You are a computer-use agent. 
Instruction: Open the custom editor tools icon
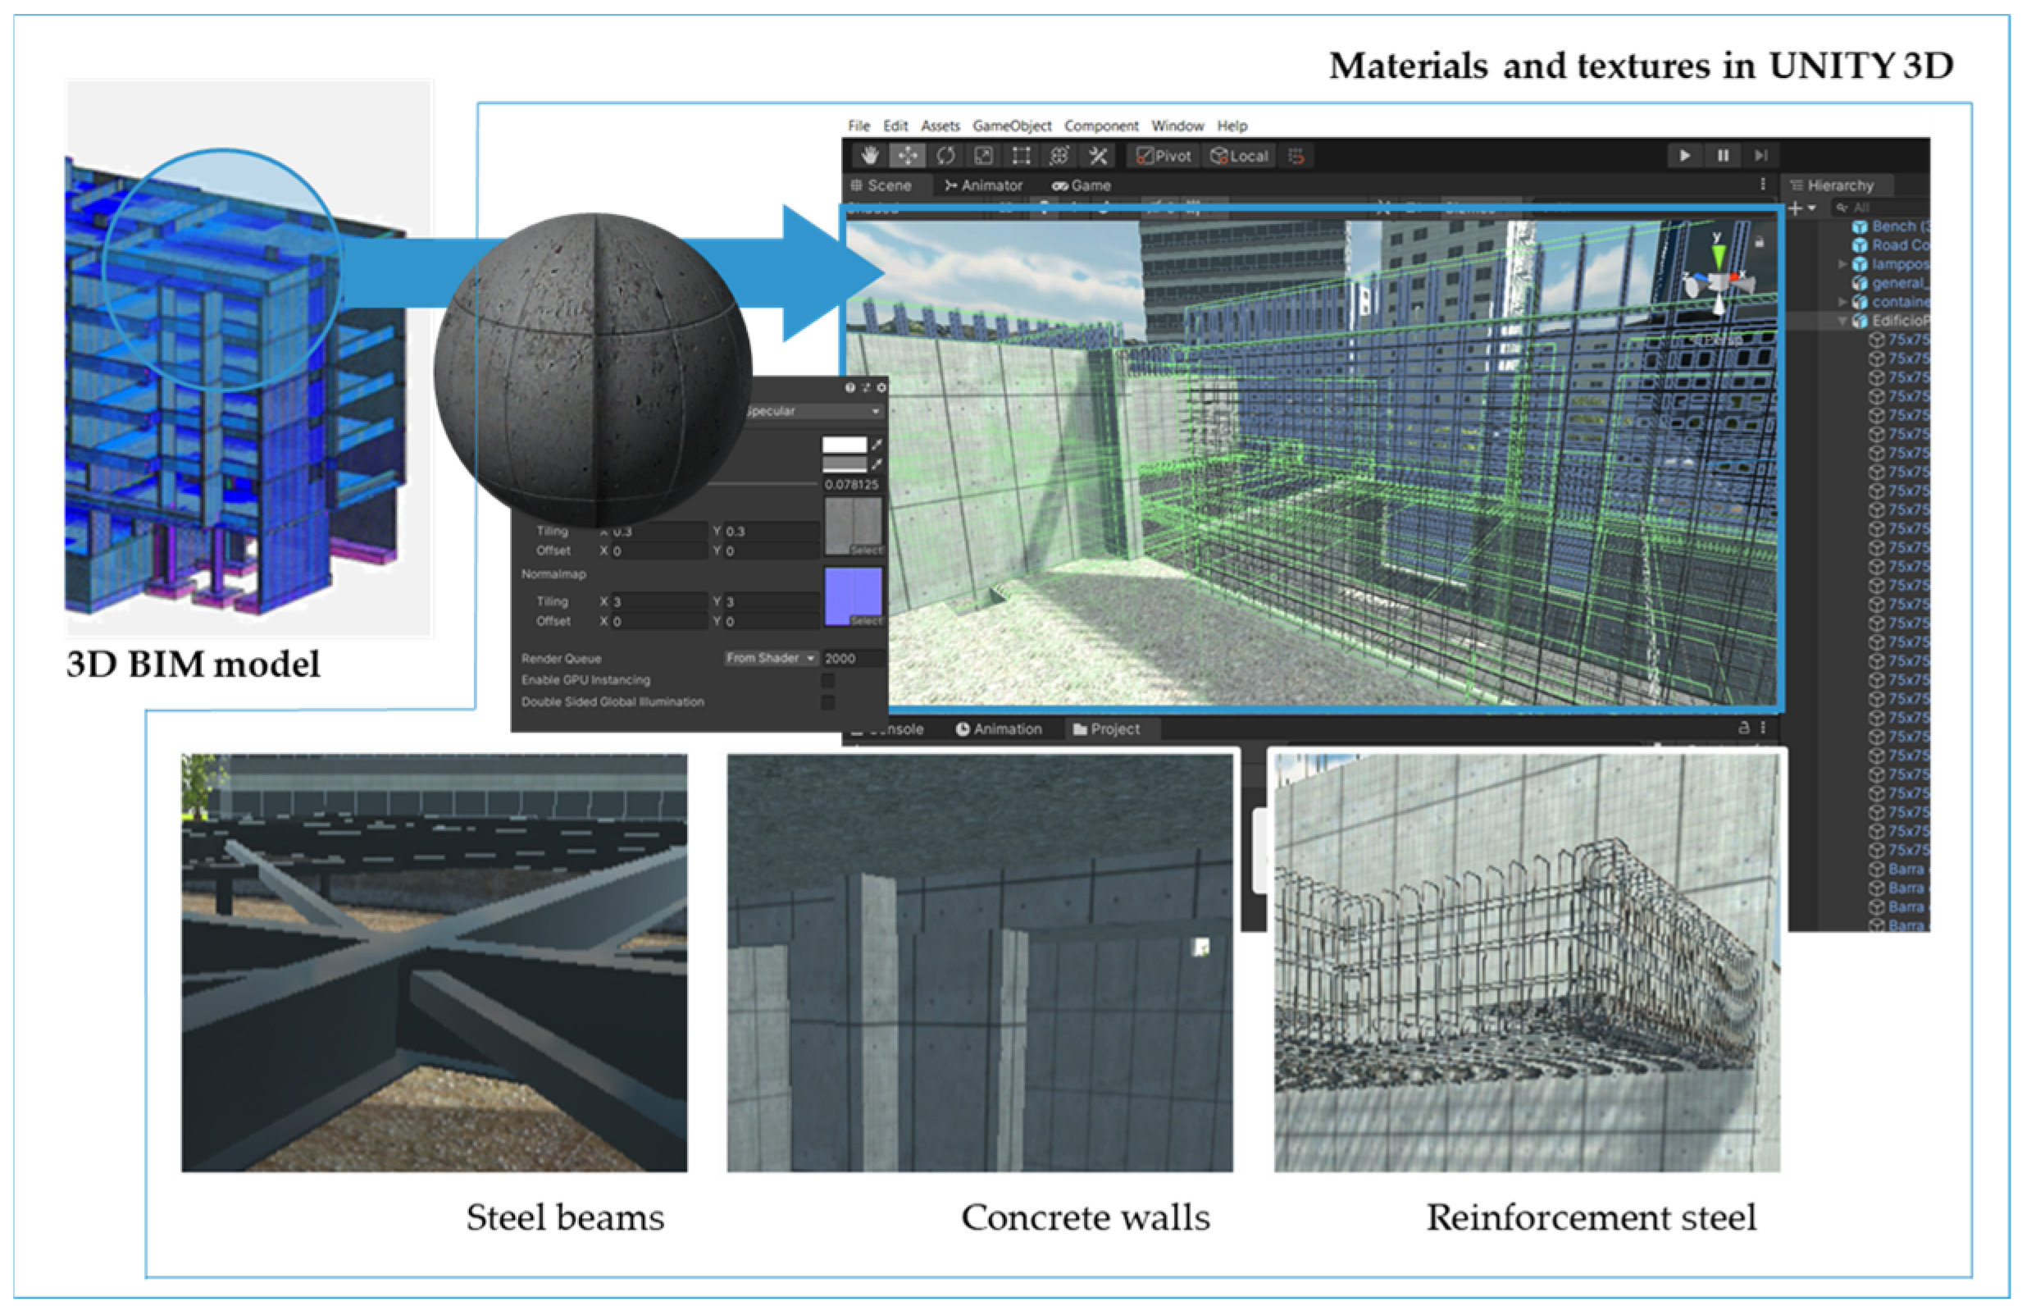(1098, 156)
